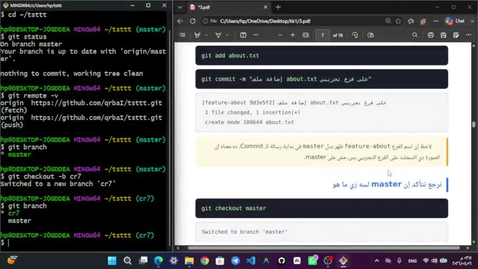Viewport: 478px width, 269px height.
Task: Open a new Edge tab
Action: pos(278,7)
